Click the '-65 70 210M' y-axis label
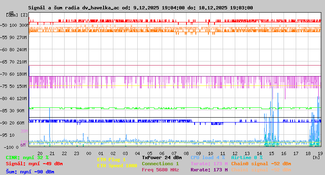Screen dimensions: 325x175 tap(13, 62)
